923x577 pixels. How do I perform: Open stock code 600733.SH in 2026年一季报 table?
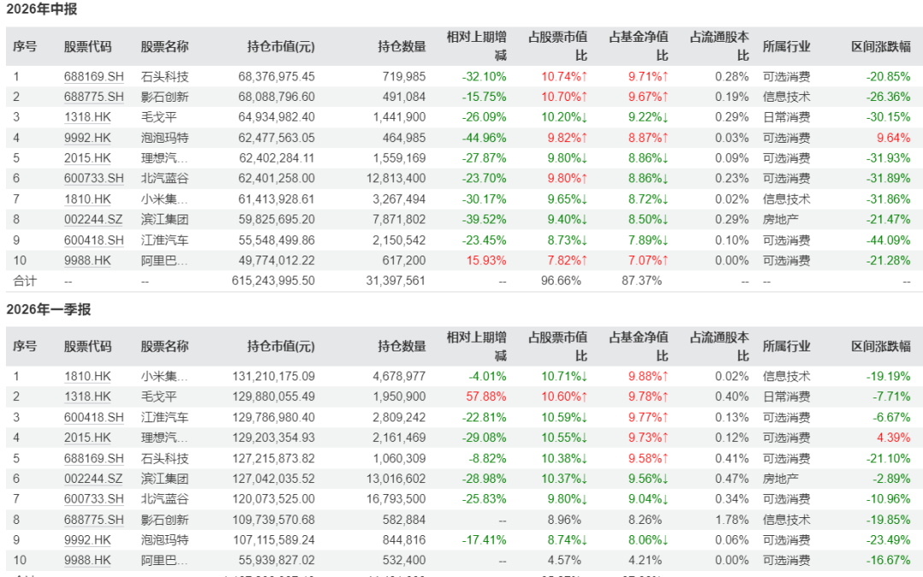[x=94, y=499]
